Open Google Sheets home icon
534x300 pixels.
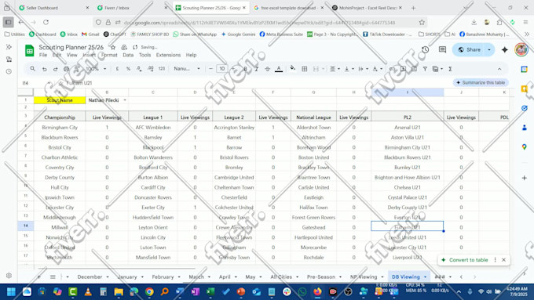click(29, 51)
